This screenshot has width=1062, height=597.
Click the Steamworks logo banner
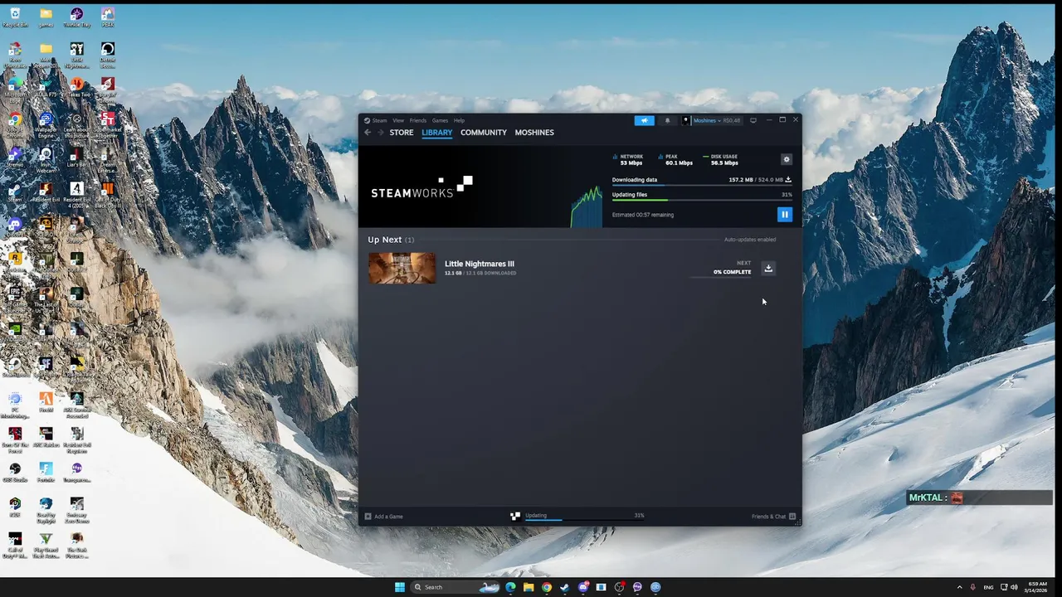click(x=421, y=187)
